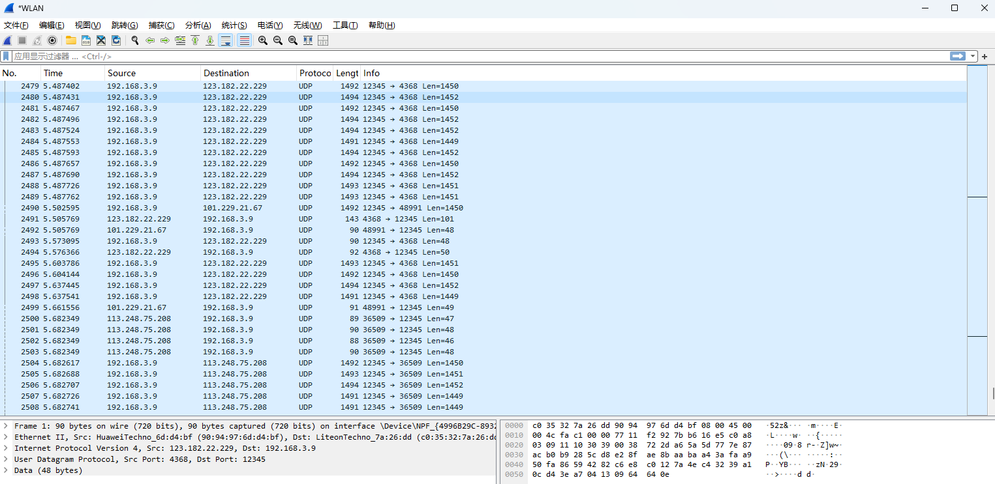The height and width of the screenshot is (484, 995).
Task: Go to specified packet icon
Action: coord(179,40)
